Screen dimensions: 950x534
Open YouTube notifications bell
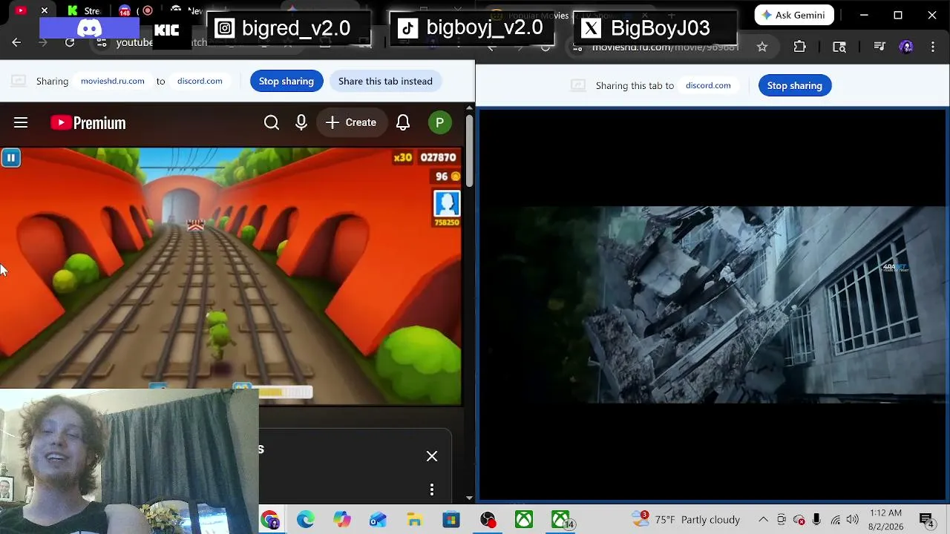click(403, 122)
